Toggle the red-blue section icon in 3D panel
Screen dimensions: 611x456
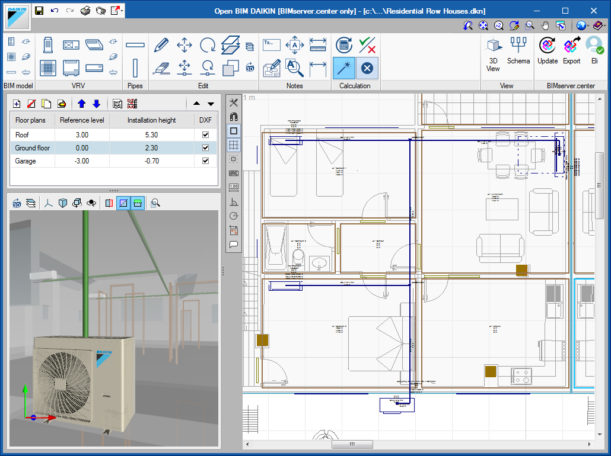click(x=109, y=203)
